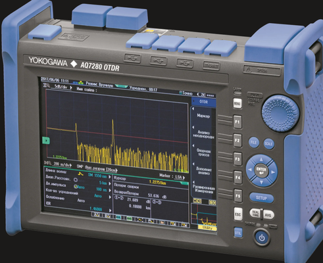Tap the horizontal zoom icon beside m/div
The image size is (323, 263).
[x=48, y=162]
